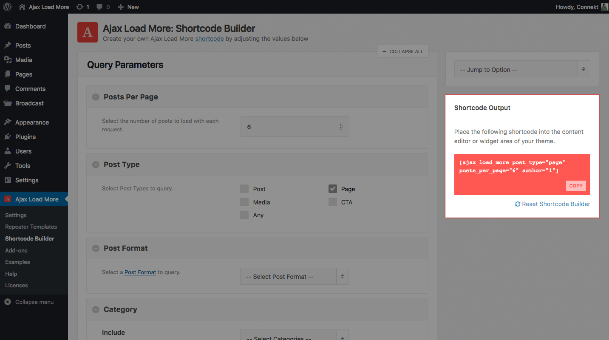Check the Media post type checkbox
The height and width of the screenshot is (340, 609).
[244, 202]
